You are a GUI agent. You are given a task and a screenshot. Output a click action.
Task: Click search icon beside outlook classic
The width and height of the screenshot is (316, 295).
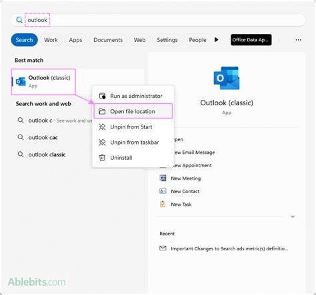tap(21, 154)
